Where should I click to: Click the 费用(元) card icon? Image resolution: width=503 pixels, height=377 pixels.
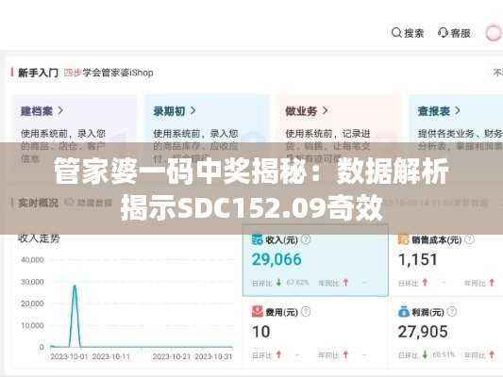[x=258, y=312]
